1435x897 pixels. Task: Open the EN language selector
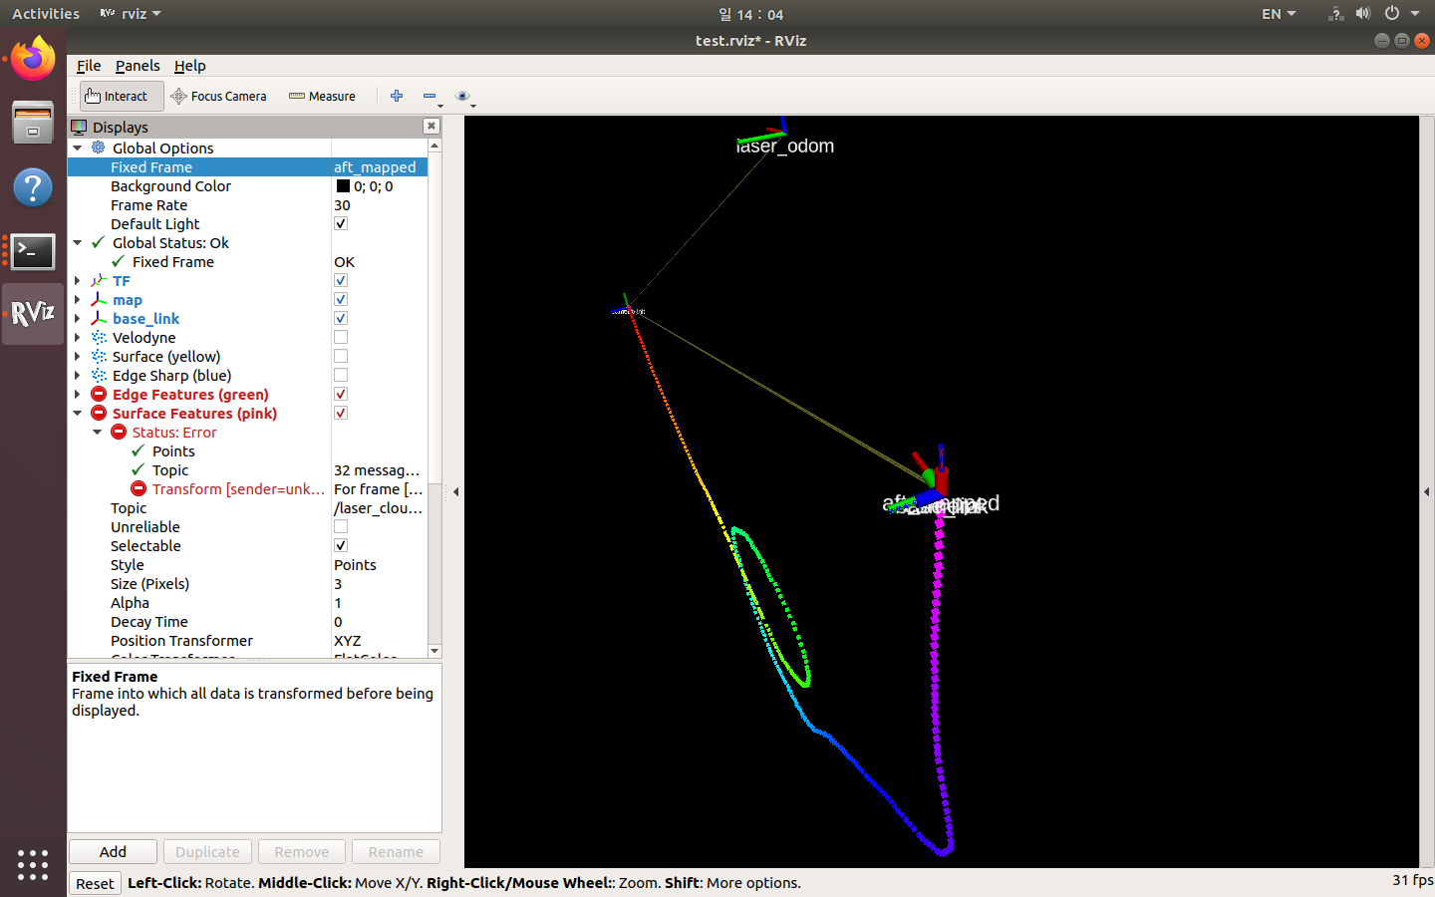click(1279, 14)
